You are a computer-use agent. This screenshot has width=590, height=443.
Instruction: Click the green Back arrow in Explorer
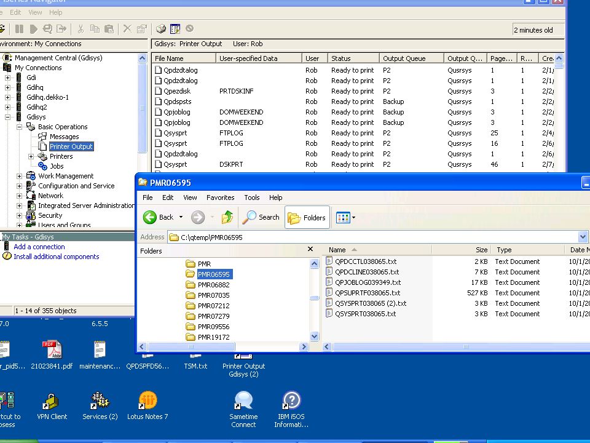150,217
